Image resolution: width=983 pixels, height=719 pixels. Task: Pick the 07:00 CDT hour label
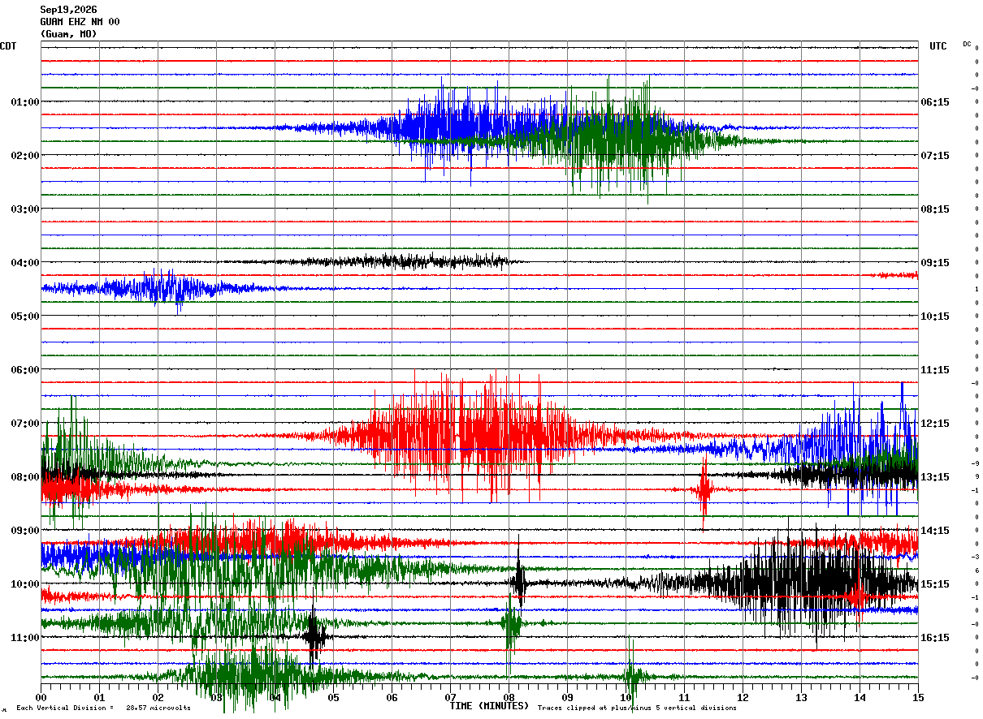pos(24,424)
